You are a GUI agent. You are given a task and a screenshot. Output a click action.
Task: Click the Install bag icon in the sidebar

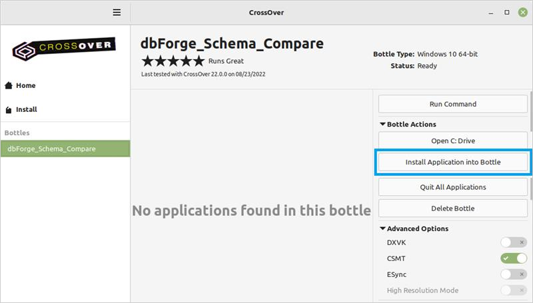[x=9, y=110]
